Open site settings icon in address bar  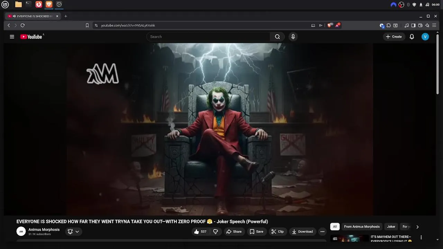click(x=96, y=25)
